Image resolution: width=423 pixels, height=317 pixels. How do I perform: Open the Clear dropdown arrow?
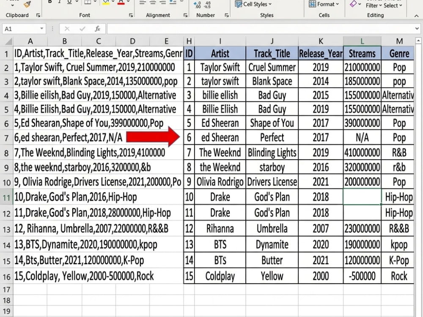(x=360, y=5)
